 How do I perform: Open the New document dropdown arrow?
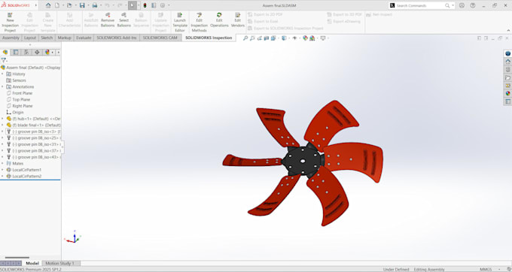point(62,5)
